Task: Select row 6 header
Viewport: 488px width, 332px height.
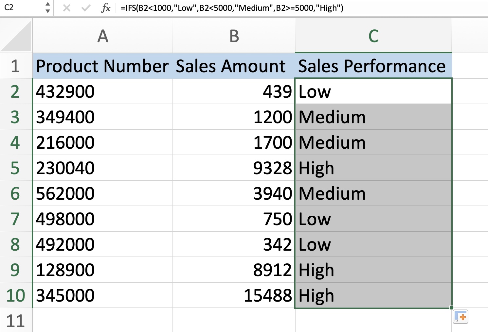Action: pos(16,193)
